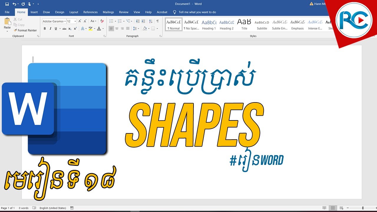Justify the paragraph text

pyautogui.click(x=128, y=29)
